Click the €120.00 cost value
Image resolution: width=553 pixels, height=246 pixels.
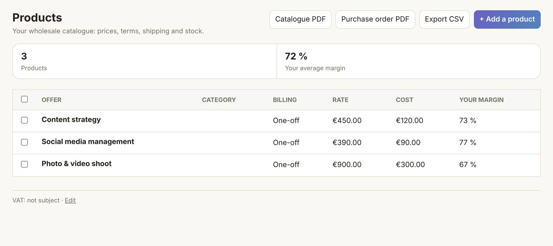[410, 121]
